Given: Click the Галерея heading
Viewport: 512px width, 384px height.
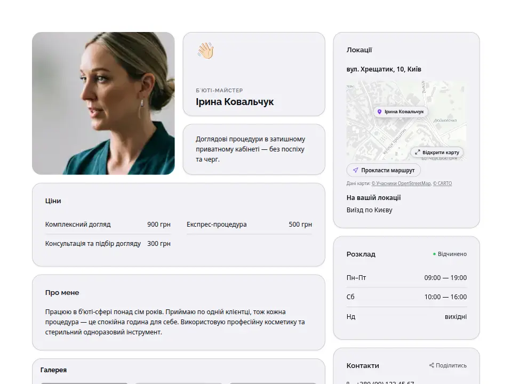Looking at the screenshot, I should point(53,370).
